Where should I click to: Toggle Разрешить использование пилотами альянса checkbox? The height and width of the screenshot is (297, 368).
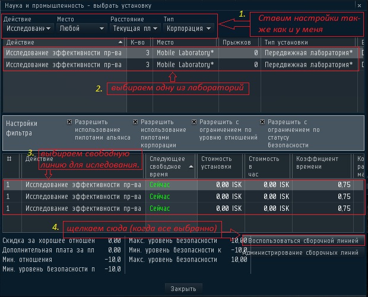pos(69,122)
